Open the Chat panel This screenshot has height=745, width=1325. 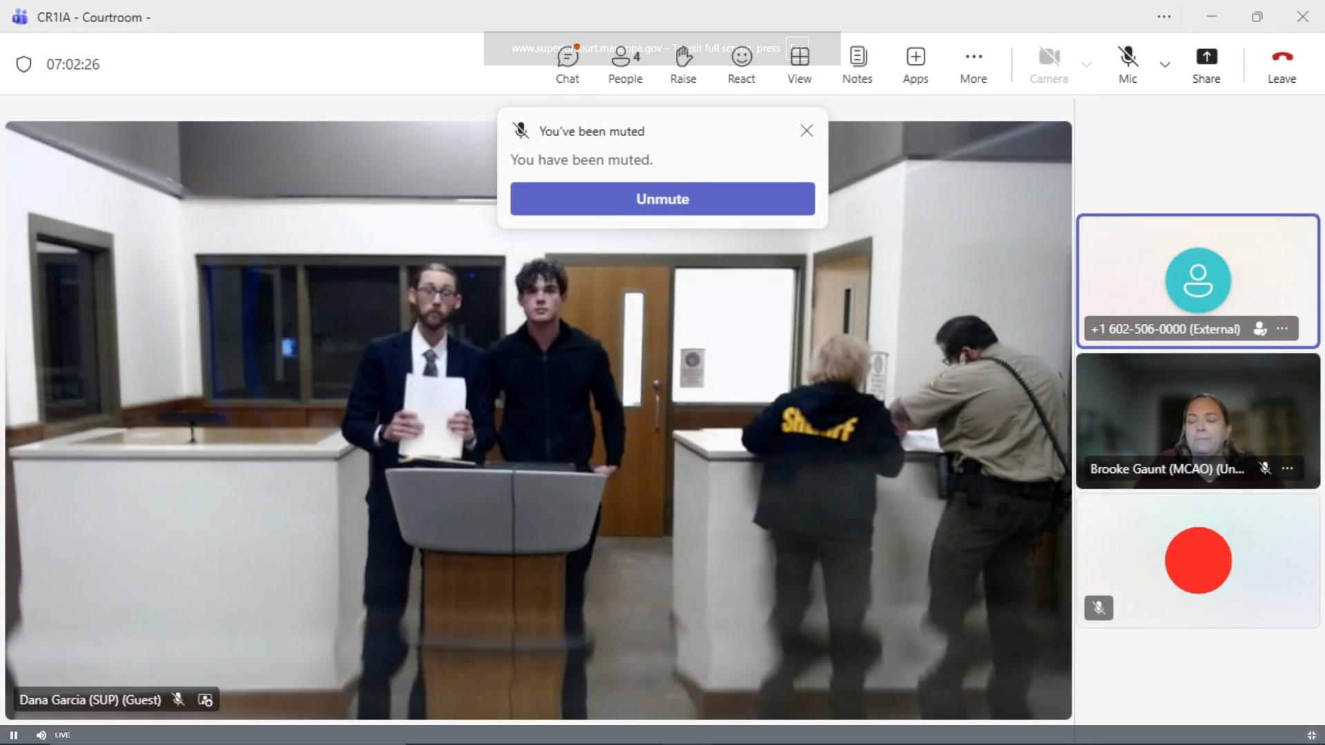click(567, 64)
